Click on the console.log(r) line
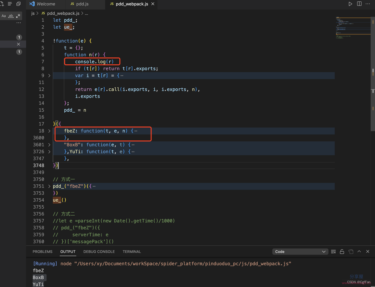This screenshot has width=375, height=287. pyautogui.click(x=94, y=62)
